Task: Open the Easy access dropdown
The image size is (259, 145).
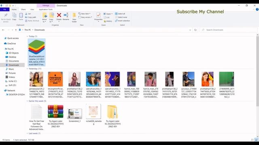Action: tap(85, 17)
